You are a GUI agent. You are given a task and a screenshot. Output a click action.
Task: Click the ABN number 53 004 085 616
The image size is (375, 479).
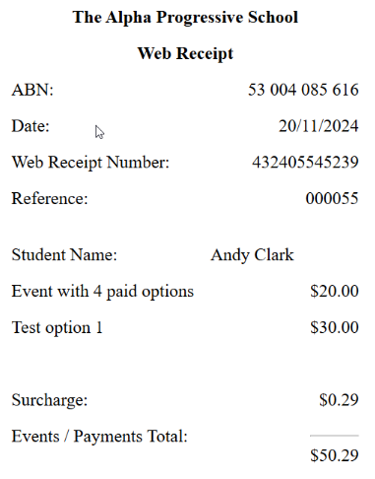(x=303, y=90)
